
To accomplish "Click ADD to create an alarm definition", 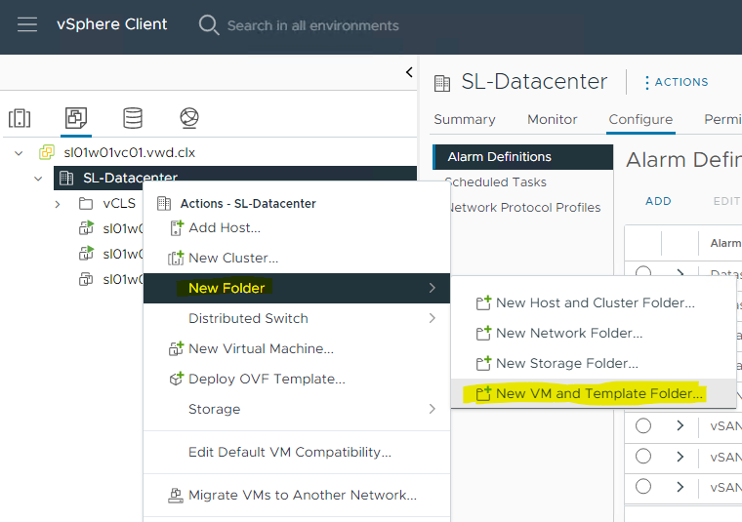I will tap(658, 201).
